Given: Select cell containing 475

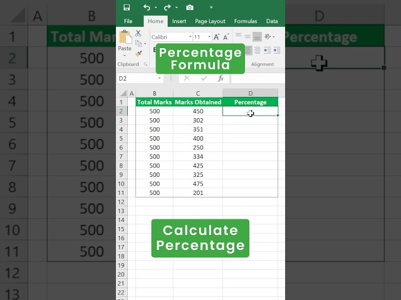Looking at the screenshot, I should (x=198, y=184).
